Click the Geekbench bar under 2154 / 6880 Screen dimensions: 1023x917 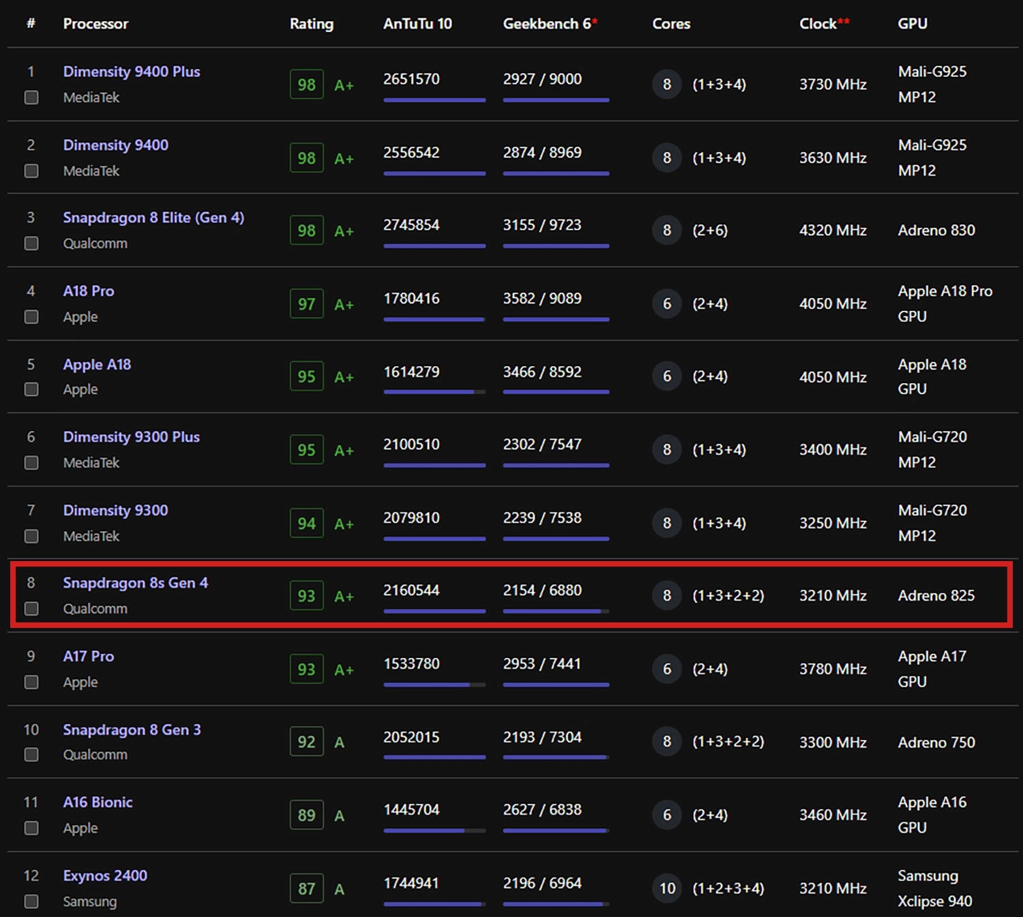(x=556, y=612)
